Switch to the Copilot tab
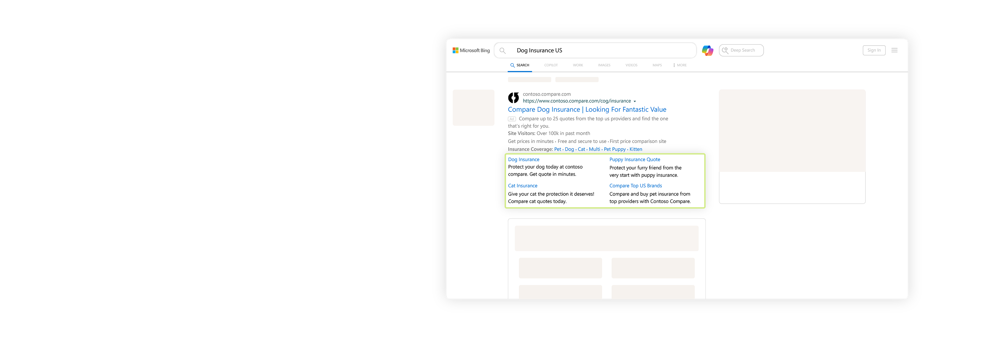 [551, 65]
